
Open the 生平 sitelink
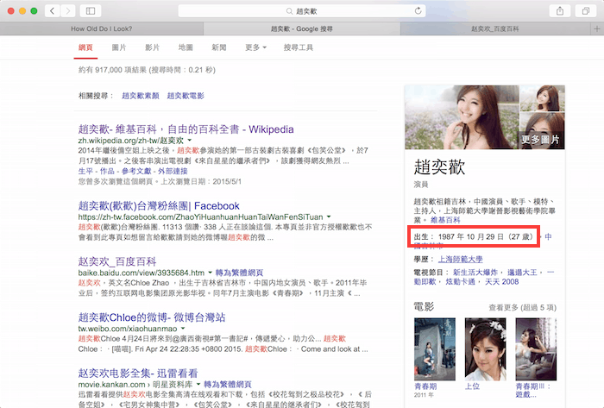click(85, 171)
